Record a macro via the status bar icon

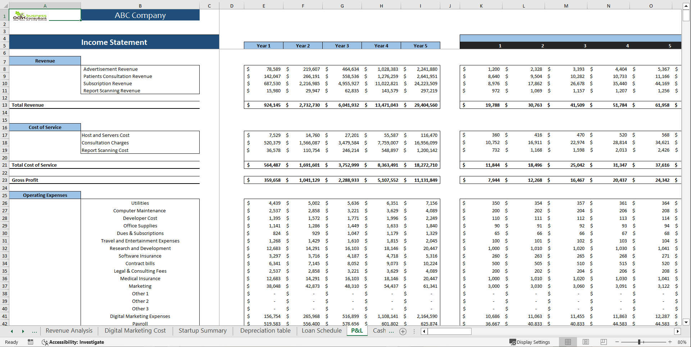30,342
